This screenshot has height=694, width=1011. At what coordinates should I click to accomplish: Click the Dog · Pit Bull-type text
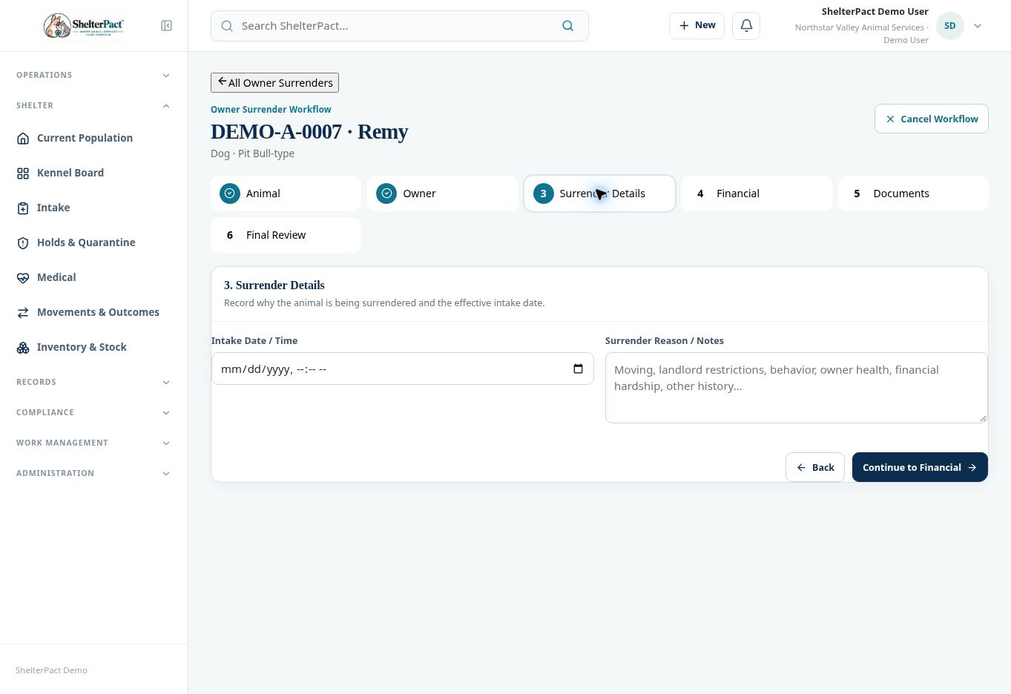(252, 153)
